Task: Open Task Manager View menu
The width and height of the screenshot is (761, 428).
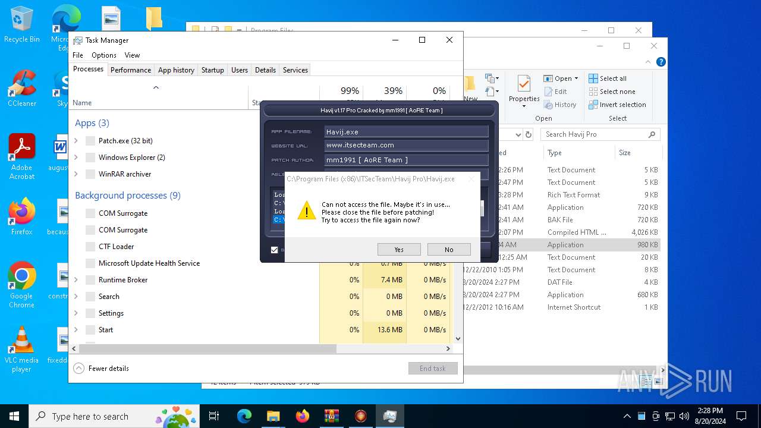Action: coord(132,55)
